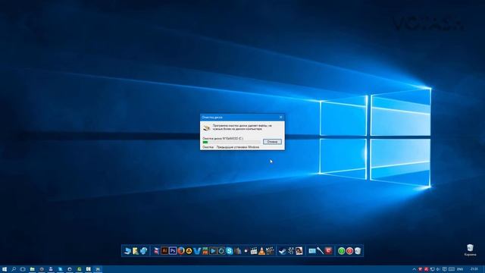Open Task View on the taskbar
The height and width of the screenshot is (273, 485).
(x=23, y=269)
